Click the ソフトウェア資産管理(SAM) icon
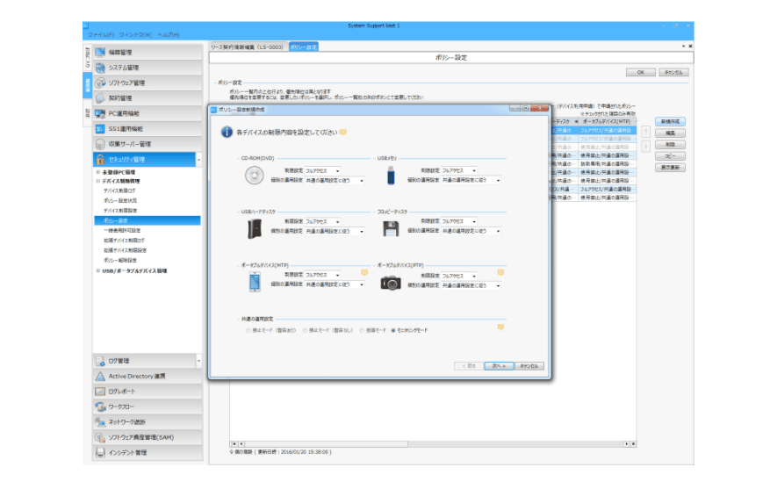Screen dimensions: 777x489 (100, 437)
